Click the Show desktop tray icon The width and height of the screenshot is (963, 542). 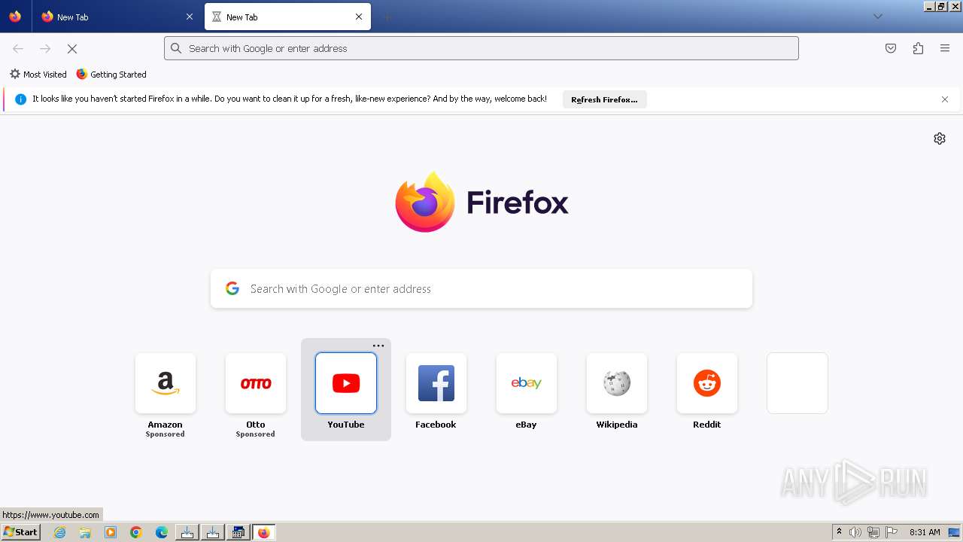[x=954, y=532]
